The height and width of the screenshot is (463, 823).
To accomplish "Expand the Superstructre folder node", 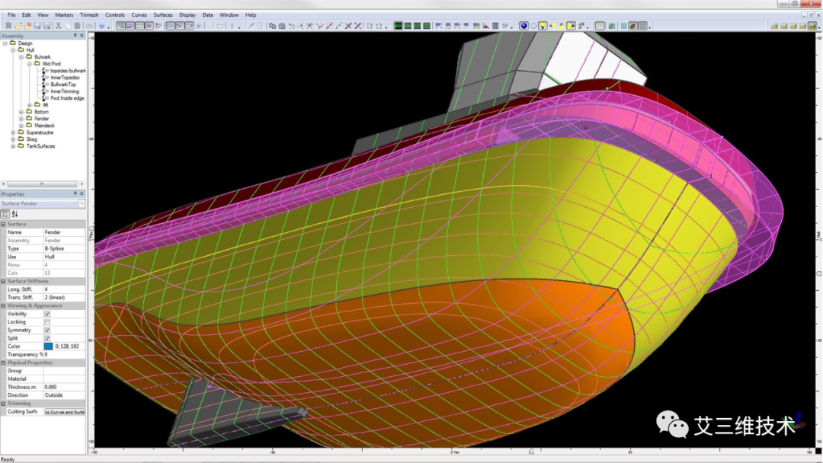I will pyautogui.click(x=13, y=133).
